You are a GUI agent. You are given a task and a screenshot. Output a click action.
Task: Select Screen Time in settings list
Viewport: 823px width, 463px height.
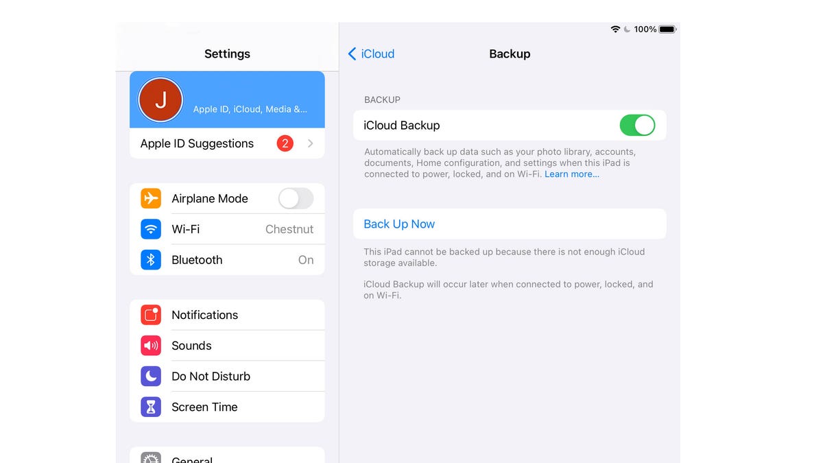coord(227,407)
